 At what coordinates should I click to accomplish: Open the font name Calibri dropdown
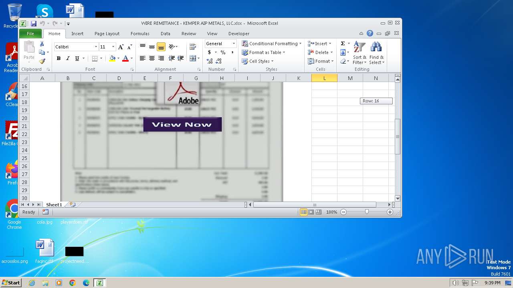pyautogui.click(x=96, y=47)
